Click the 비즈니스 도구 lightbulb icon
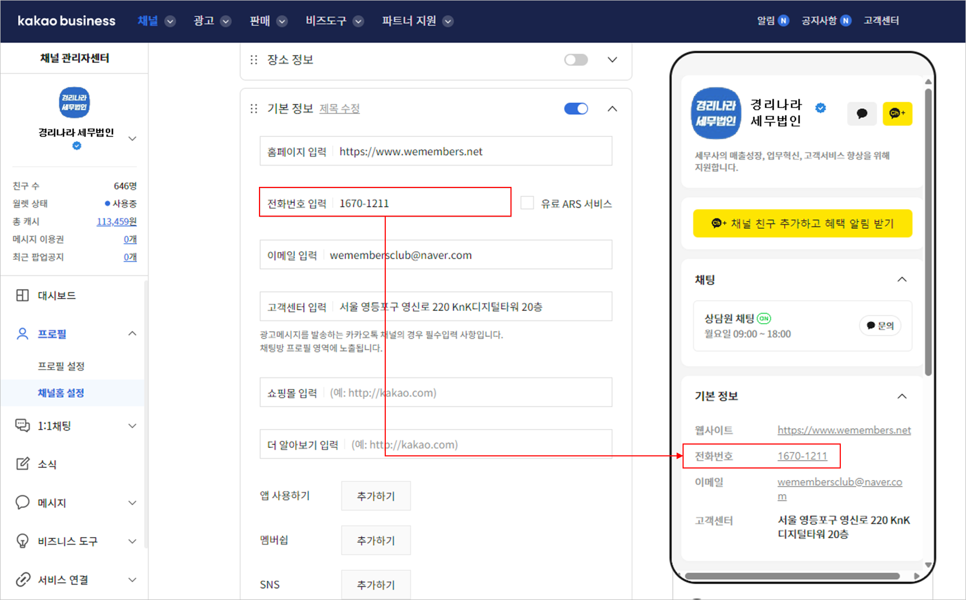 pos(22,541)
